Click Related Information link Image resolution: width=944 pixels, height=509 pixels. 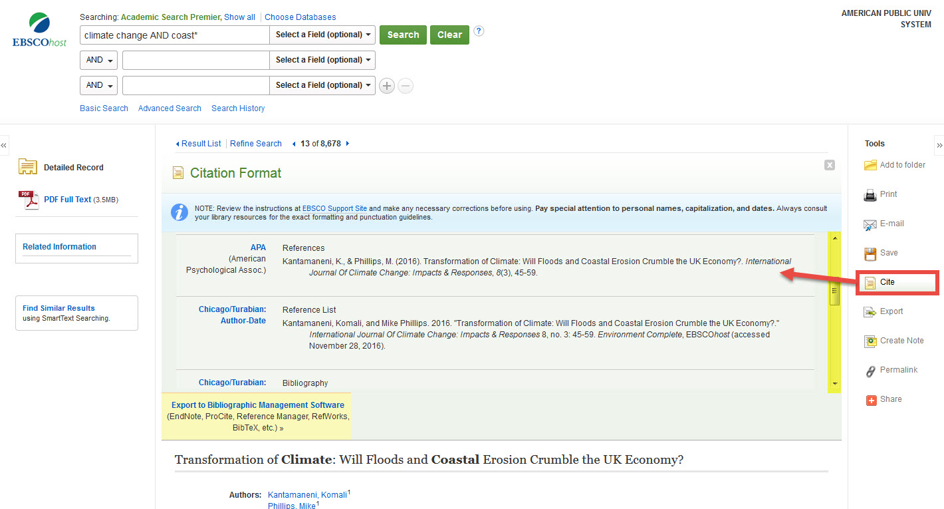tap(59, 247)
